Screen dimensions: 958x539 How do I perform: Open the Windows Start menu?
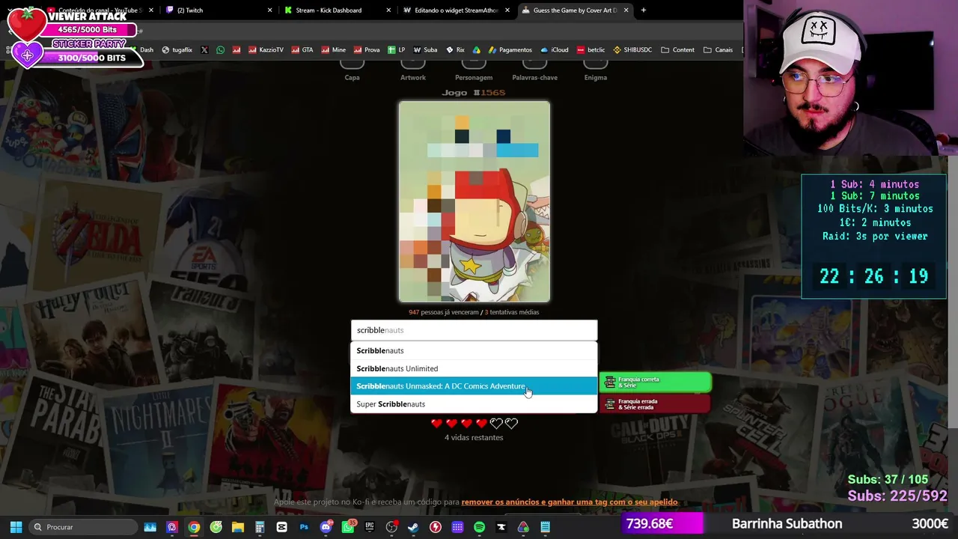click(16, 527)
